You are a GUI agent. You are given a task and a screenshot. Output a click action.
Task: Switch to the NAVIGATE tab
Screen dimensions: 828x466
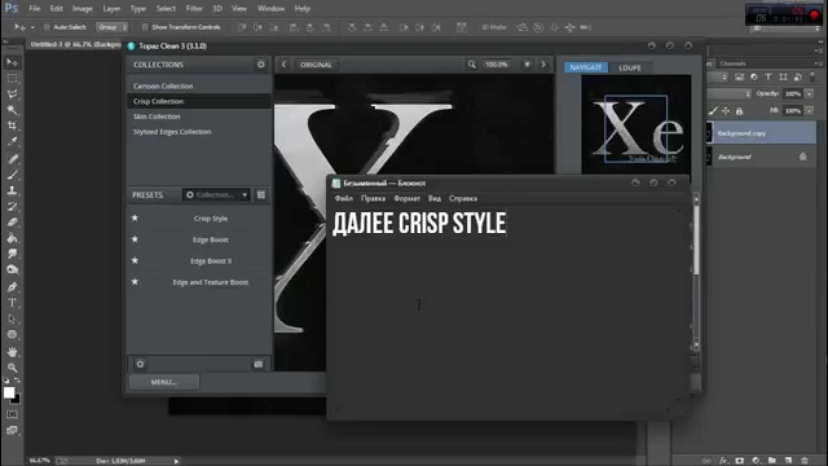click(x=585, y=67)
